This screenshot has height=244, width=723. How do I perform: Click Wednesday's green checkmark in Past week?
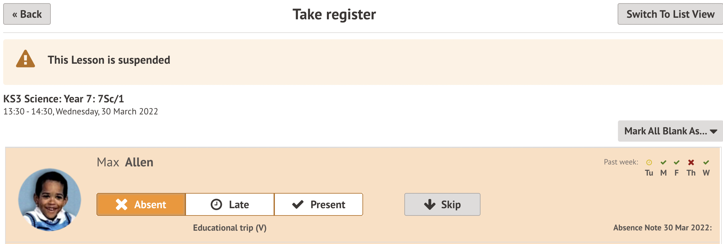coord(706,163)
